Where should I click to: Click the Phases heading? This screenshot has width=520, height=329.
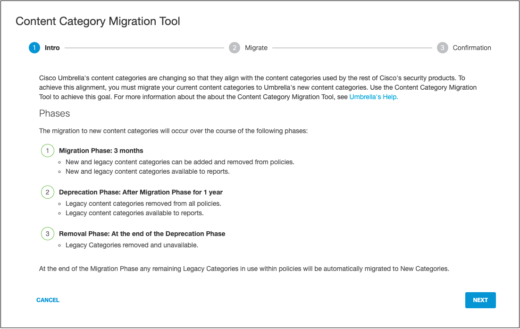pyautogui.click(x=54, y=113)
